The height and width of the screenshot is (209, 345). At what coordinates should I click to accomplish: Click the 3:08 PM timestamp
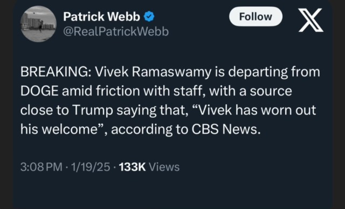(42, 167)
